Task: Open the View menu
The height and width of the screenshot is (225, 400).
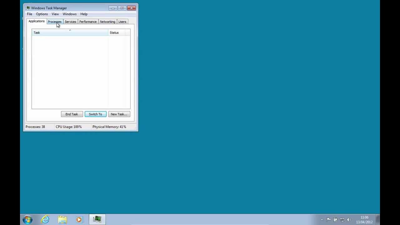Action: point(55,14)
